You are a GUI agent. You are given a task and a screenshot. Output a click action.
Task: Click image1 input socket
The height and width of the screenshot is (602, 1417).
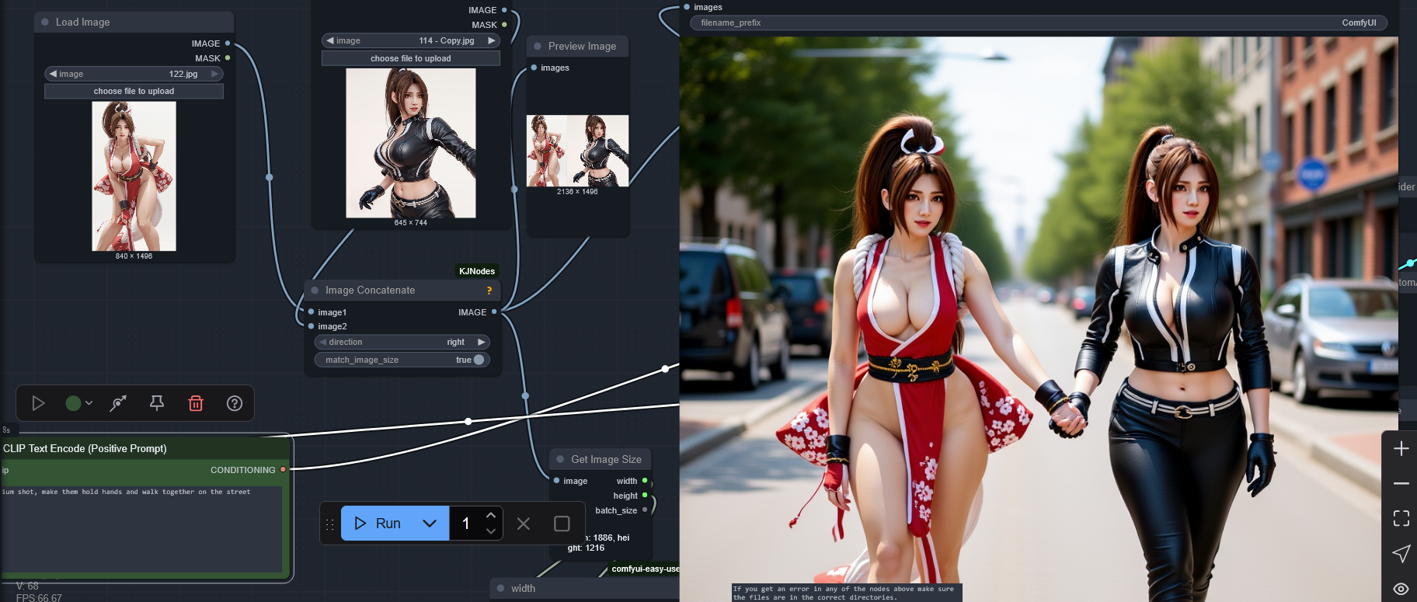pos(312,312)
